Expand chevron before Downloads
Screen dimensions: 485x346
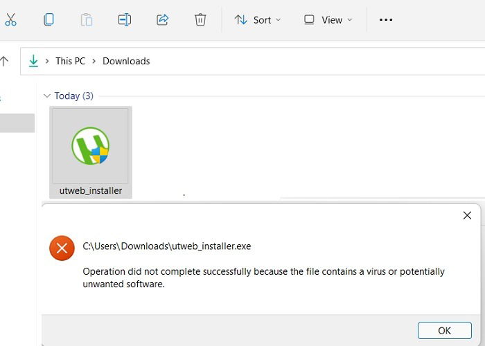[94, 61]
